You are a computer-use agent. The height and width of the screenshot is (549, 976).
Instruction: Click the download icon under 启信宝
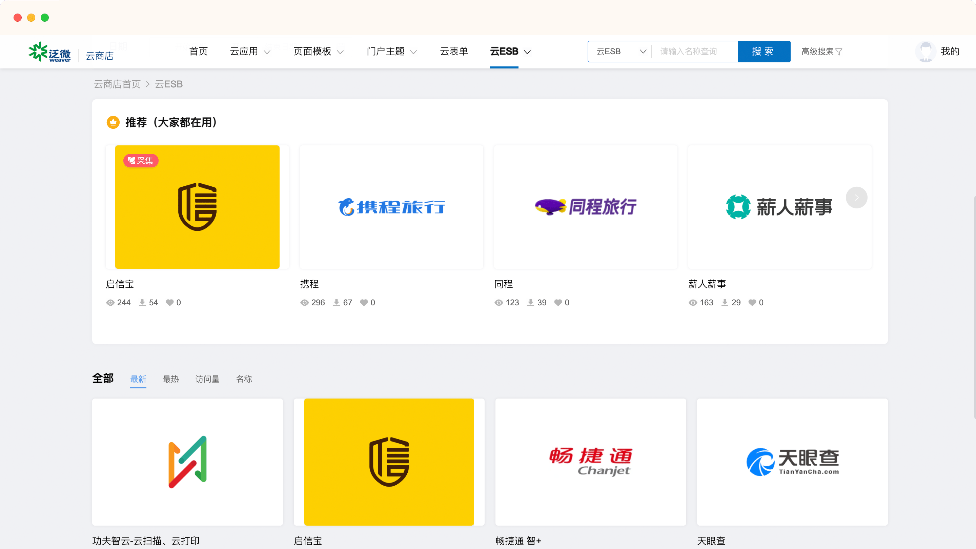[x=142, y=302]
